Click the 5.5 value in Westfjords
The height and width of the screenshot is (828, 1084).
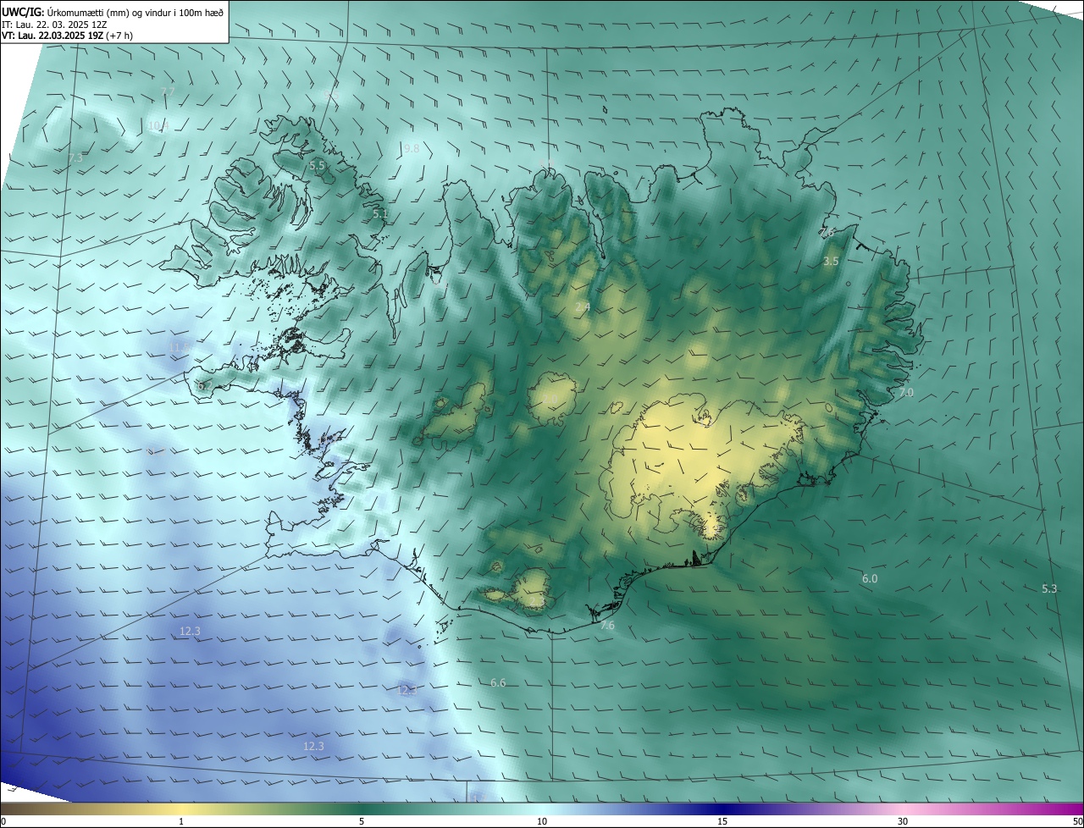317,166
